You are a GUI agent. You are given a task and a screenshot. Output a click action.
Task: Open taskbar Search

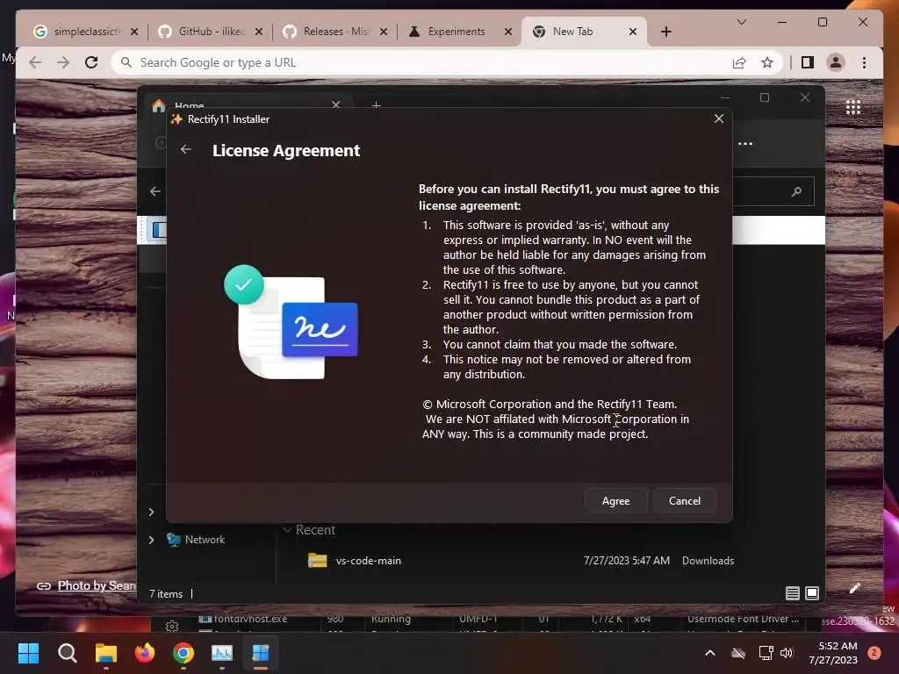tap(67, 652)
